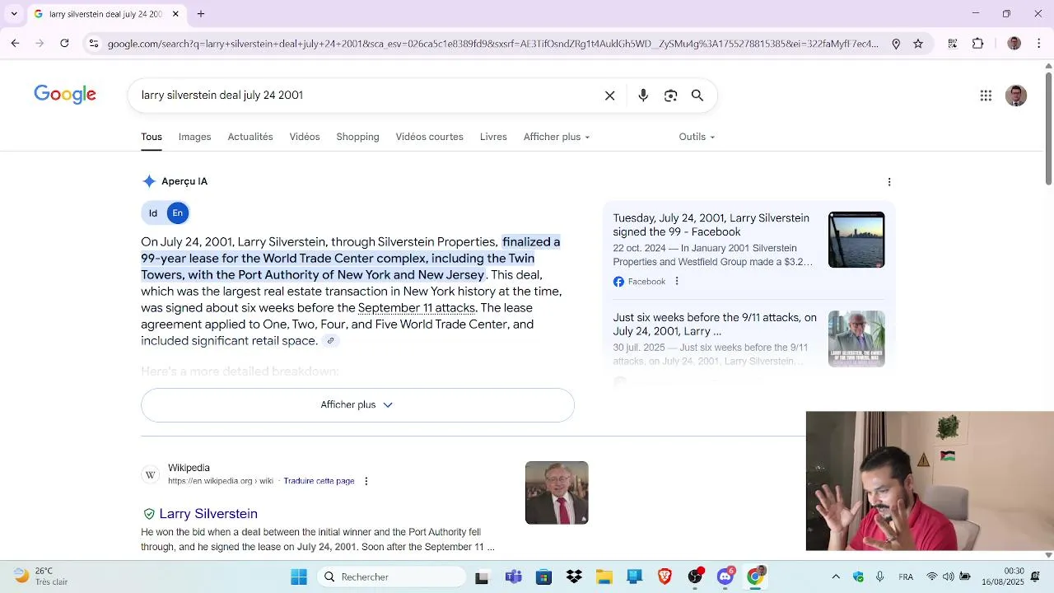Open network and volume quick settings
Image resolution: width=1054 pixels, height=593 pixels.
point(948,577)
